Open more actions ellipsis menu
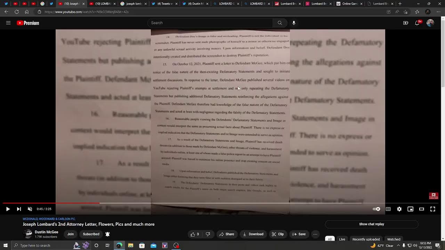Image resolution: width=445 pixels, height=250 pixels. pos(315,234)
